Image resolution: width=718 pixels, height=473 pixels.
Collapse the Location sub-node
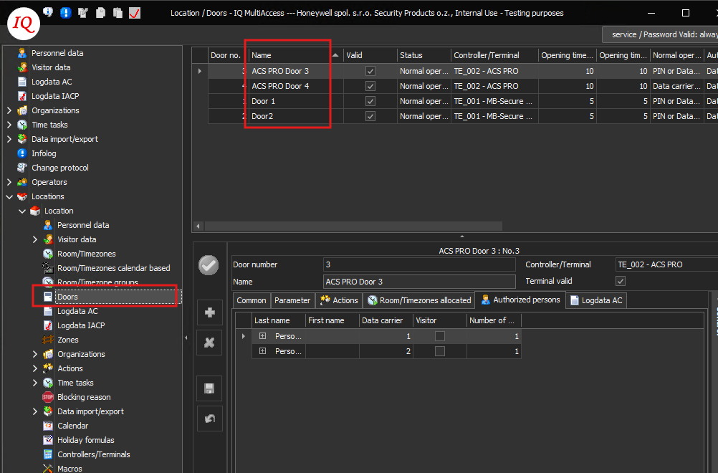pyautogui.click(x=22, y=211)
